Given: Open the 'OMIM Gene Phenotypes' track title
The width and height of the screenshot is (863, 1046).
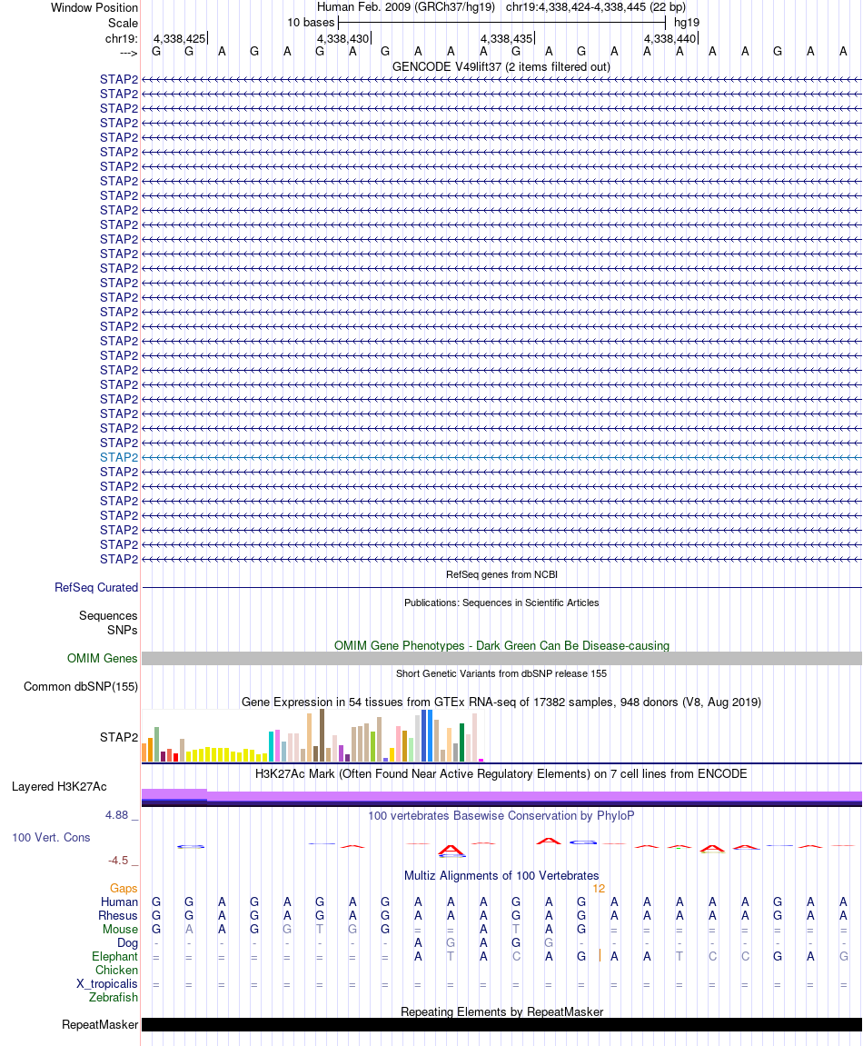Looking at the screenshot, I should (501, 646).
